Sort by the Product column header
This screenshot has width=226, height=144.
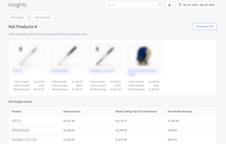[17, 111]
